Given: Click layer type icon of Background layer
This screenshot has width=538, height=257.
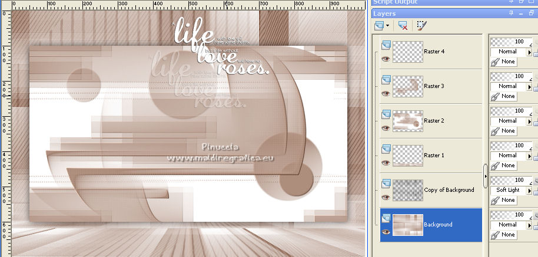Looking at the screenshot, I should 386,218.
